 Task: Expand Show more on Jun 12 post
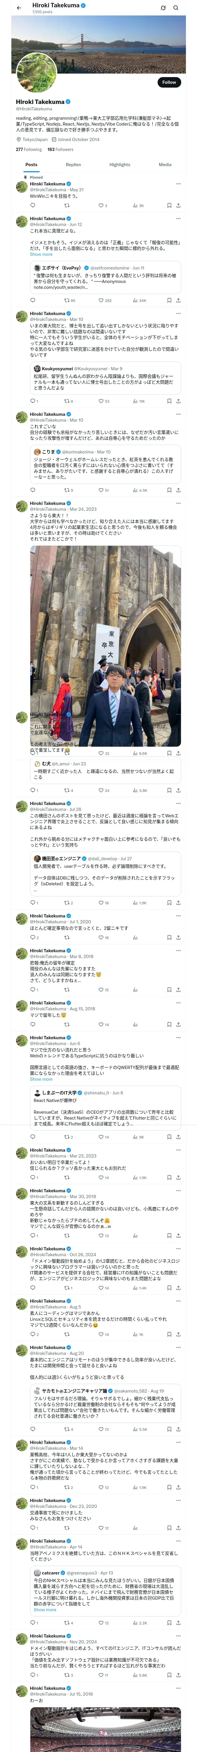(41, 254)
